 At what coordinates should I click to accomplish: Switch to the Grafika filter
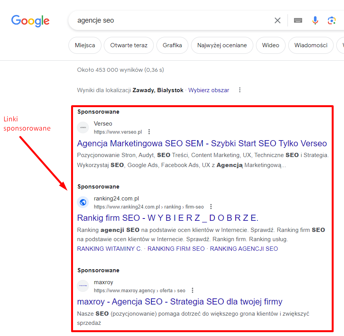click(172, 45)
